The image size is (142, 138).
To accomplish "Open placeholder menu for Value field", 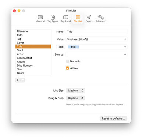I will 125,39.
